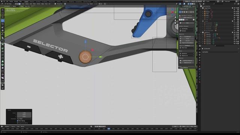
Task: Select the Extrude Region tool
Action: click(3, 45)
